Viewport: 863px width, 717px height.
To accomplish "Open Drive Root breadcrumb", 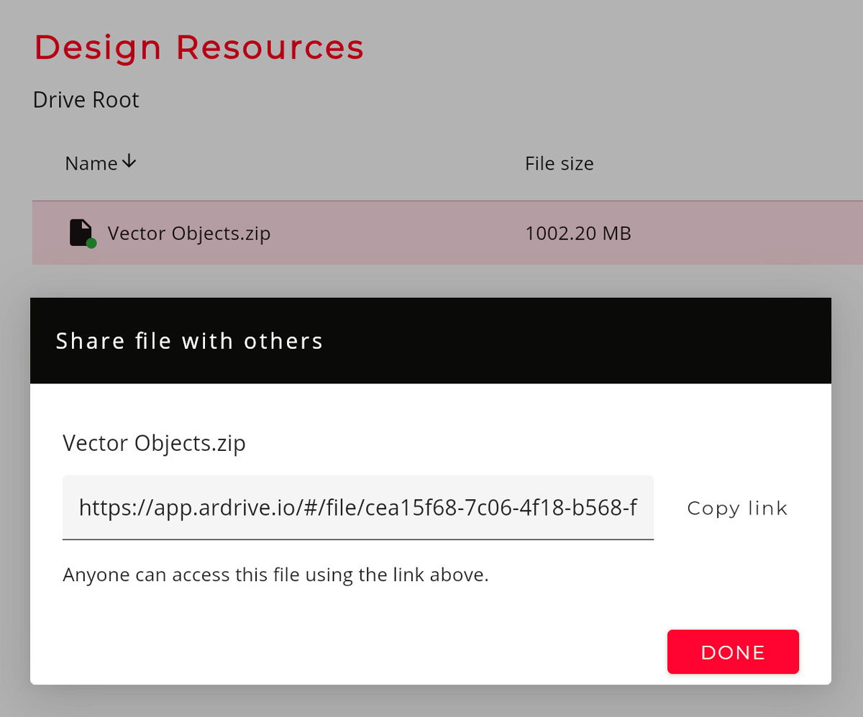I will pyautogui.click(x=85, y=100).
